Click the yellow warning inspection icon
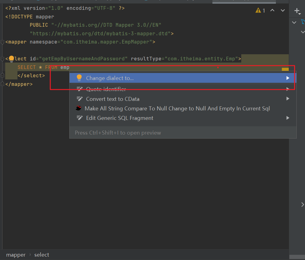Screen dimensions: 305x260 [x=258, y=11]
